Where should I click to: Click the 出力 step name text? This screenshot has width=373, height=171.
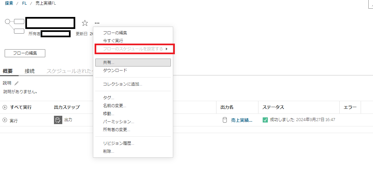pos(68,120)
